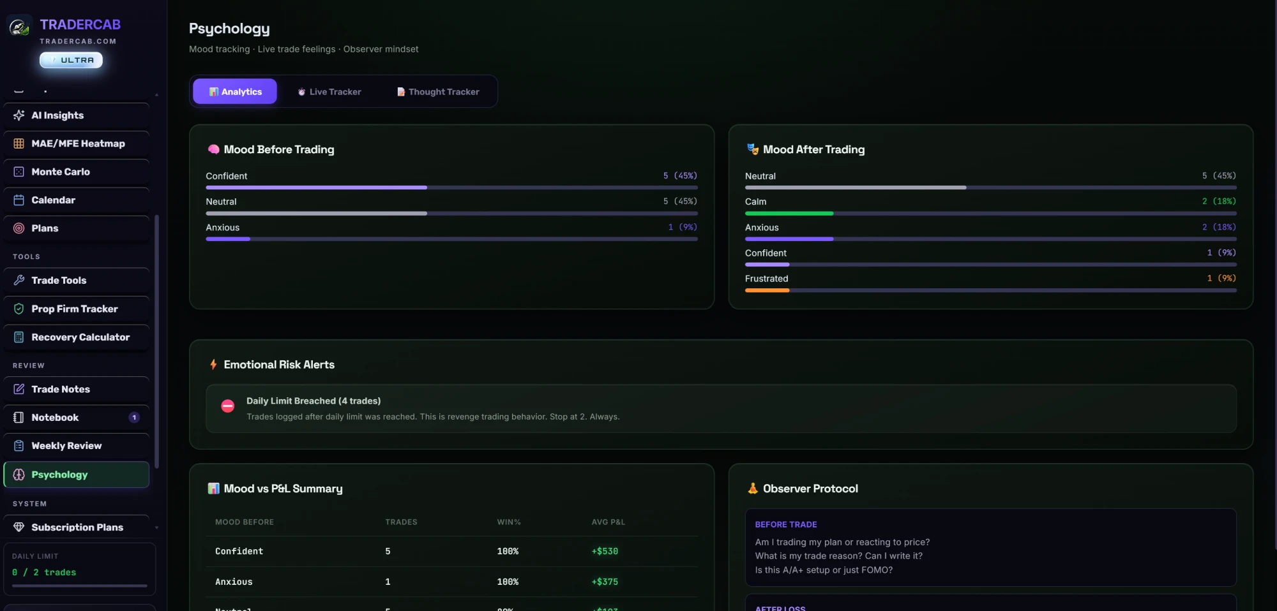Open Subscription Plans in sidebar
This screenshot has height=611, width=1277.
tap(77, 527)
